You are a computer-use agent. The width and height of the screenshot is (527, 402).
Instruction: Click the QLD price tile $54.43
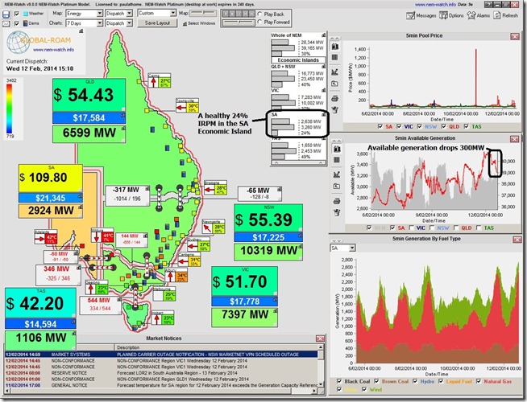coord(89,95)
